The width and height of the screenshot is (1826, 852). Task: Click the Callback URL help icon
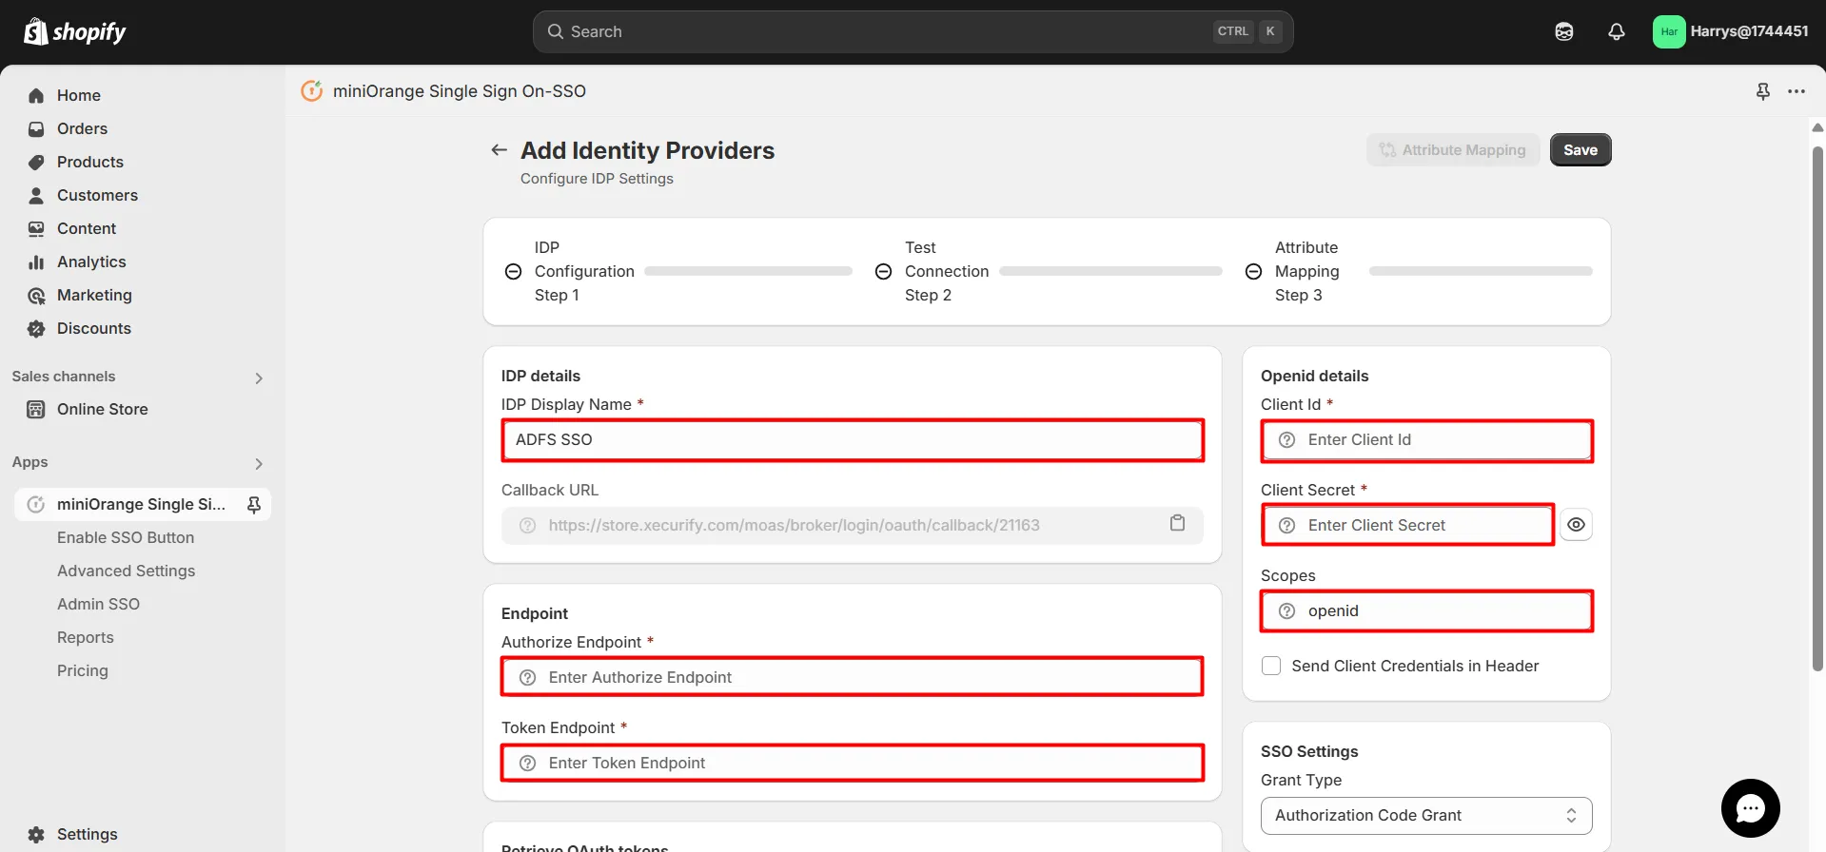coord(527,525)
